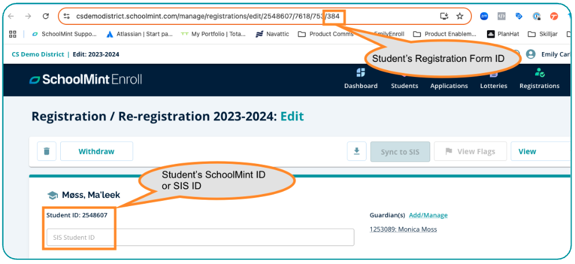Click the trash delete icon button
The image size is (575, 264).
(x=46, y=151)
